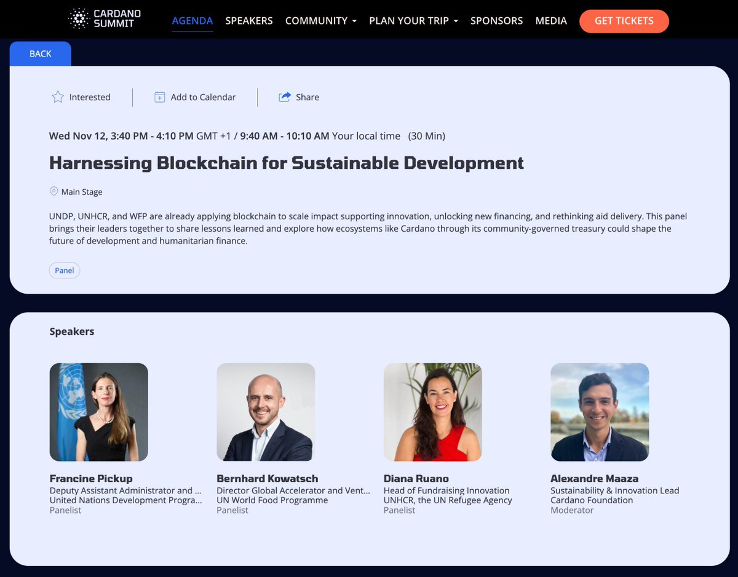Click the name Diana Ruano
Screen dimensions: 738x577
(x=416, y=478)
